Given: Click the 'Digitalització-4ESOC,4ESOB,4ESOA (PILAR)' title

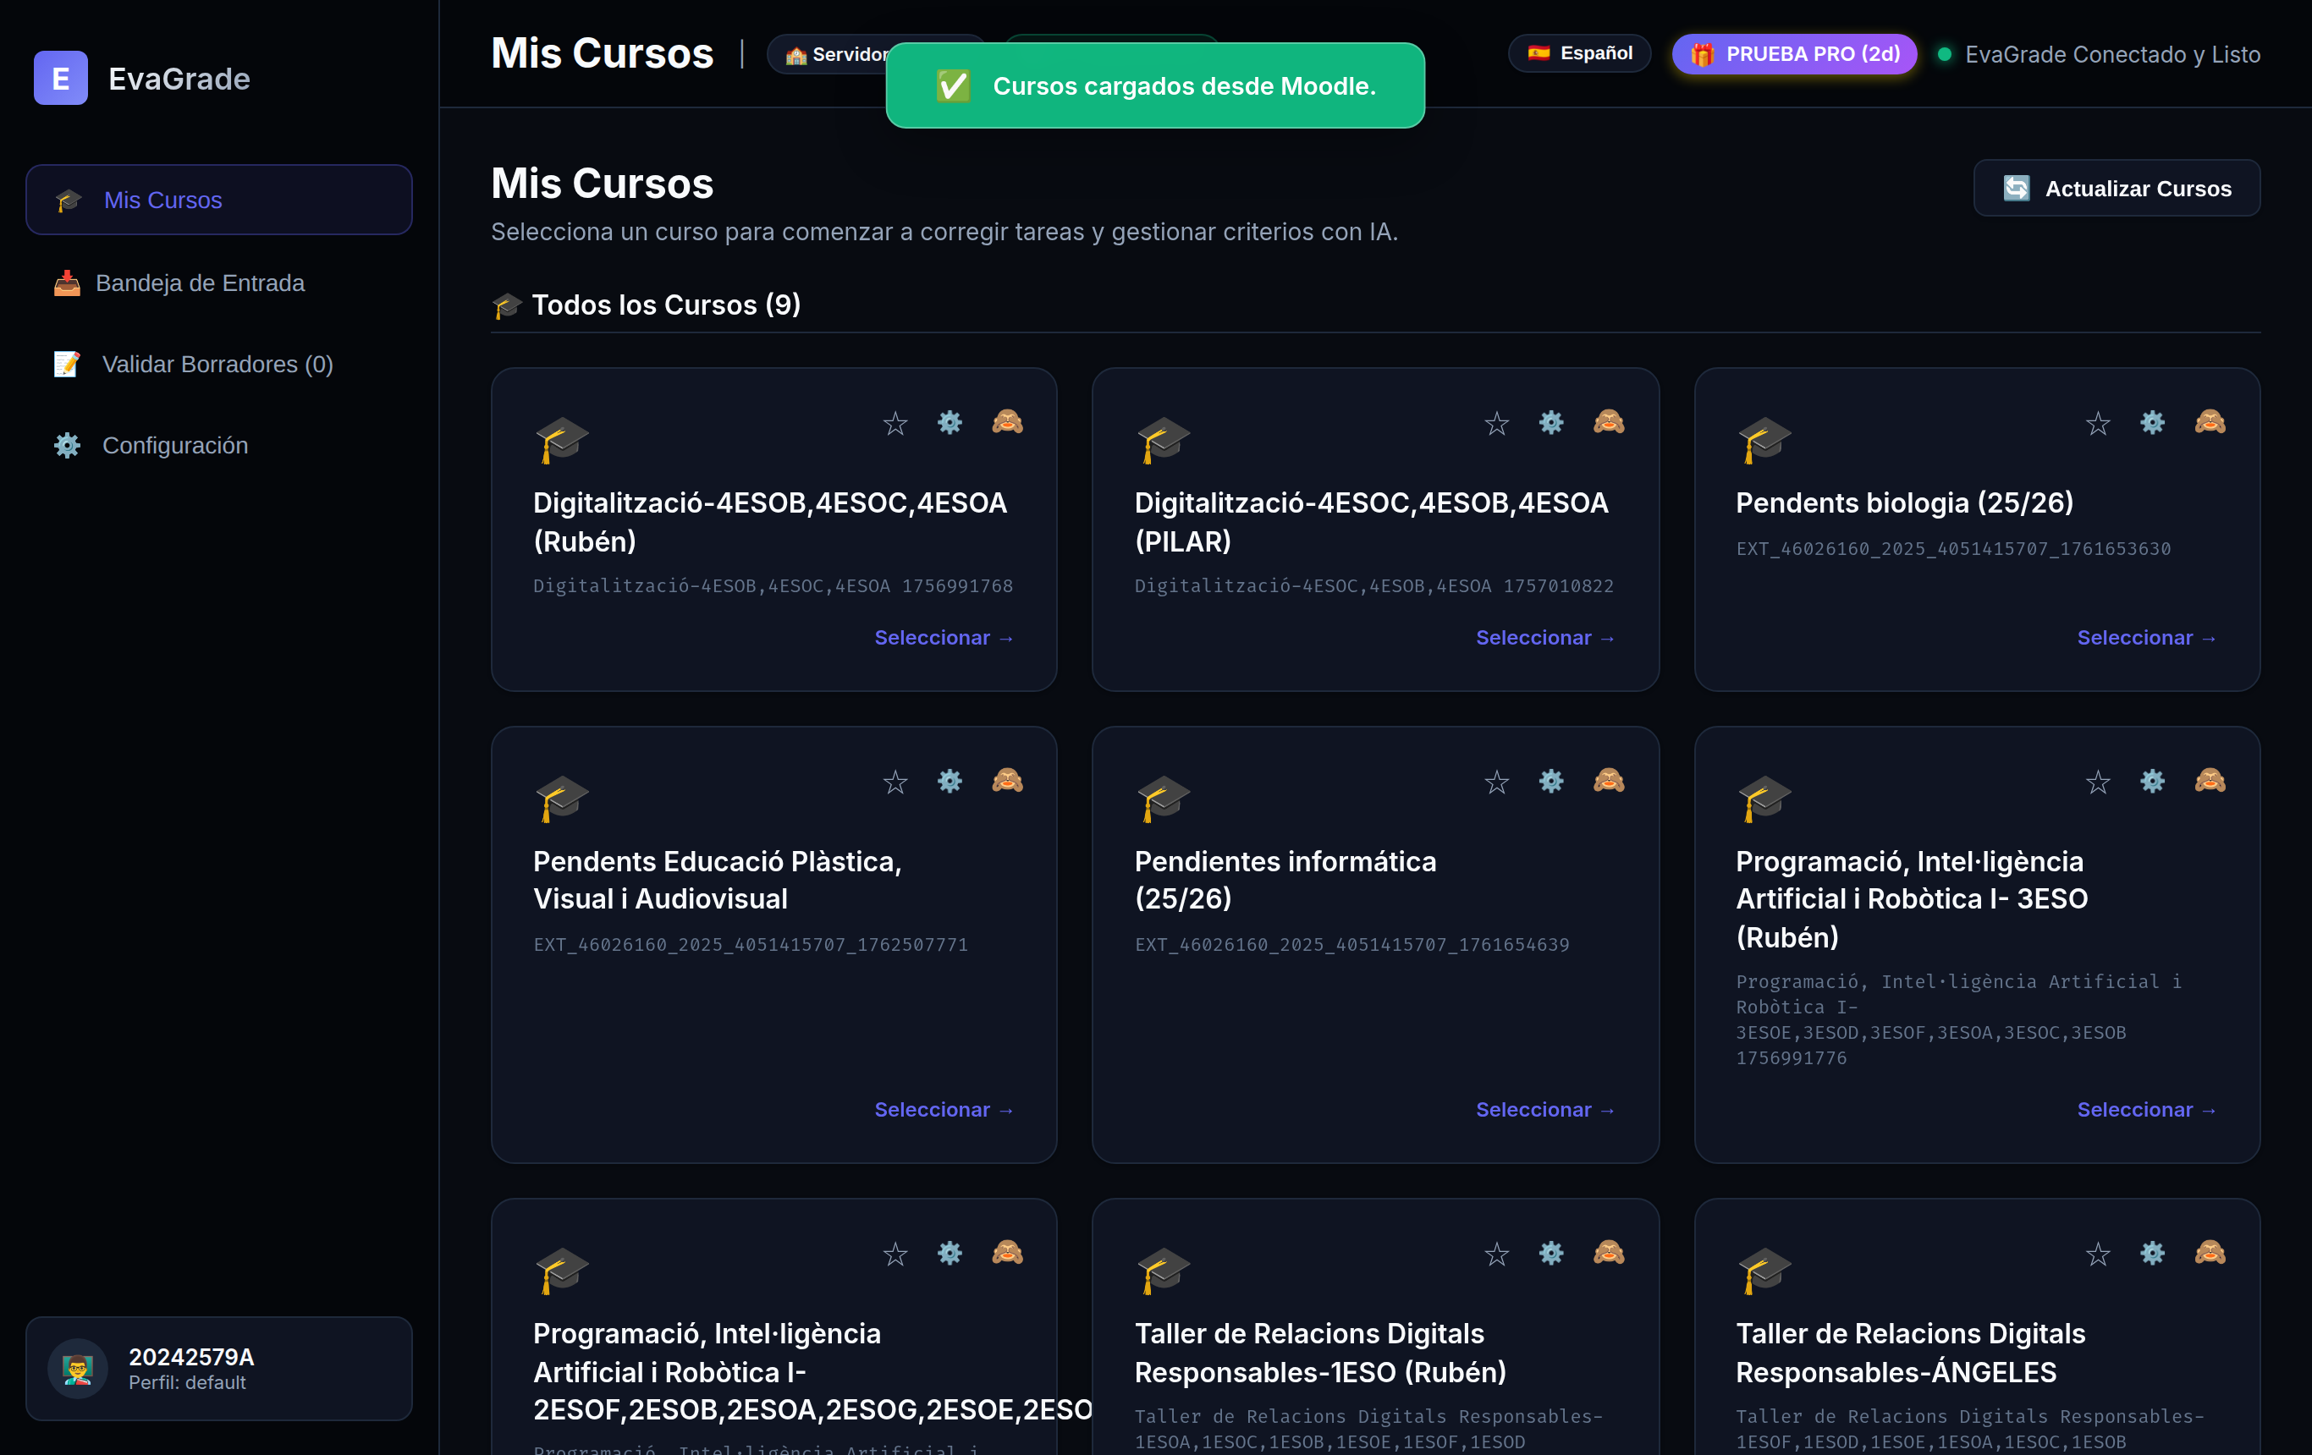Looking at the screenshot, I should click(1371, 522).
